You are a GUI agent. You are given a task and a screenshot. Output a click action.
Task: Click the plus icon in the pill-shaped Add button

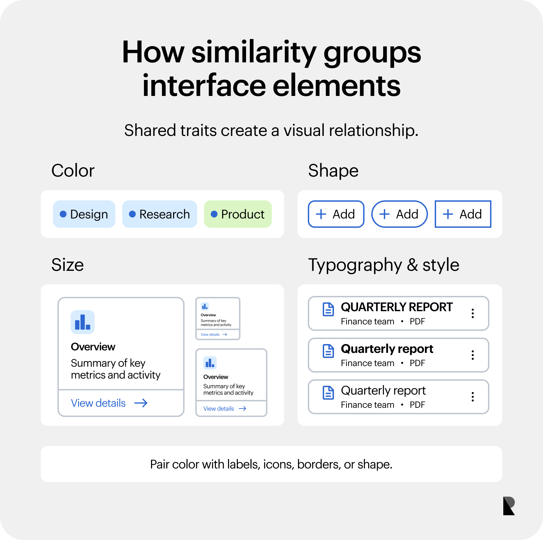click(384, 214)
